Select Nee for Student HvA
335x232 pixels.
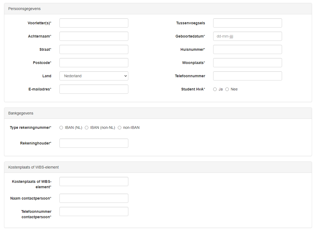pos(227,89)
